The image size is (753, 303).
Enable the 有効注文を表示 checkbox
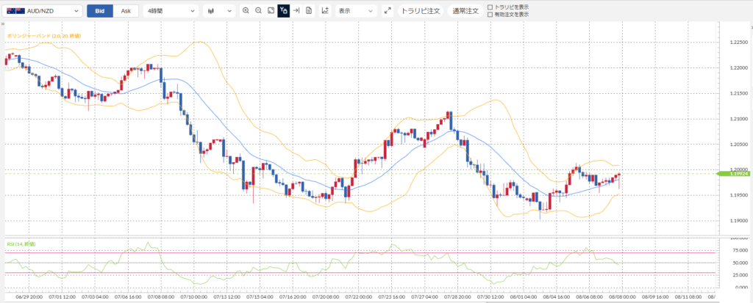490,15
